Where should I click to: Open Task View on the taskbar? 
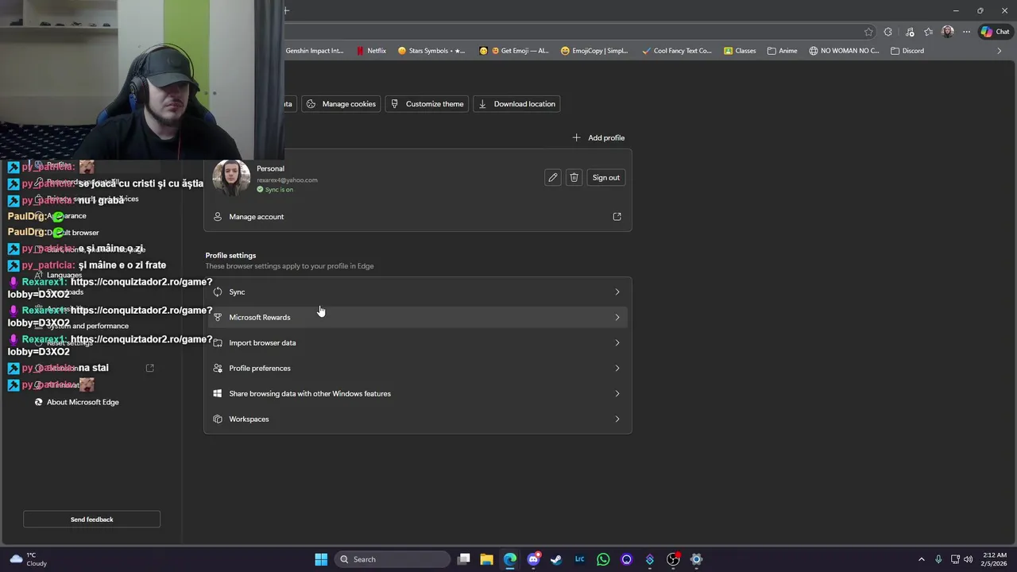[464, 559]
